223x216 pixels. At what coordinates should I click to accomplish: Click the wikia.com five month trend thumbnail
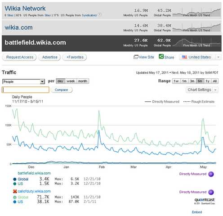(196, 27)
